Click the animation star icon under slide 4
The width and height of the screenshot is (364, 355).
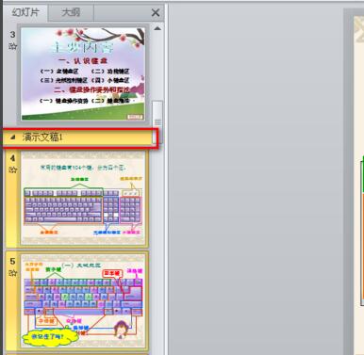click(x=12, y=169)
